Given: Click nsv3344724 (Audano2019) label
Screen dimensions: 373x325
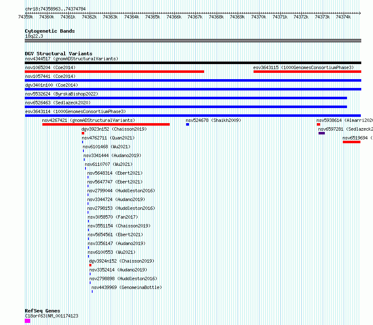Looking at the screenshot, I should [116, 199].
